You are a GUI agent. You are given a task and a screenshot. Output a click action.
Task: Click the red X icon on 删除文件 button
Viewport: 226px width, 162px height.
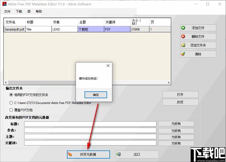(x=183, y=36)
